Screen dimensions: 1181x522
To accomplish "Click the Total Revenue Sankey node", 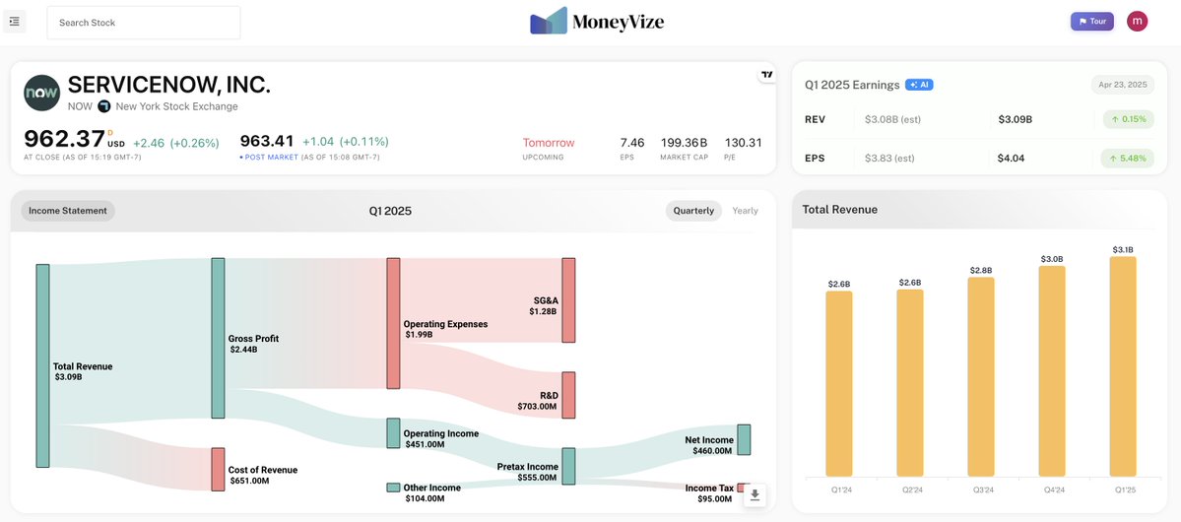I will (x=43, y=366).
